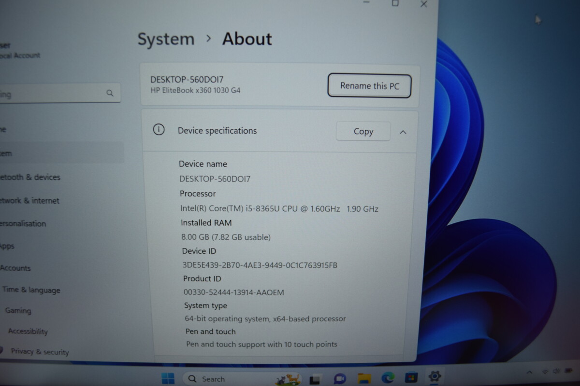Screen dimensions: 580x386
Task: Copy the device specifications
Action: (x=363, y=131)
